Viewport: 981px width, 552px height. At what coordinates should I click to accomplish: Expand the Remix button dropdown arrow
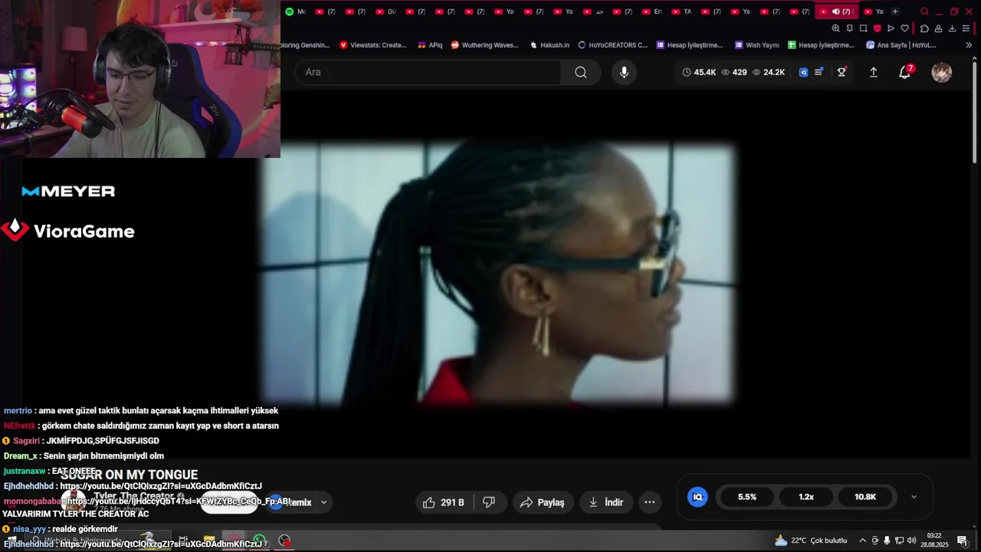(x=323, y=502)
